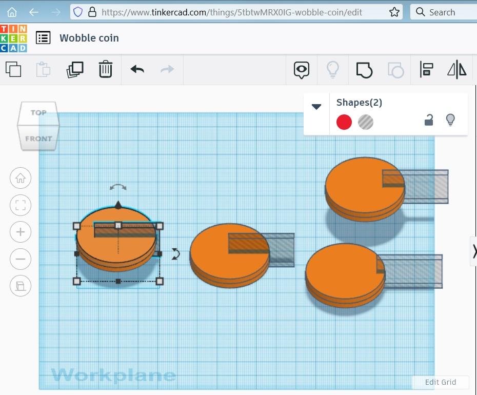Open the Mirror tool
The height and width of the screenshot is (395, 477).
coord(457,70)
